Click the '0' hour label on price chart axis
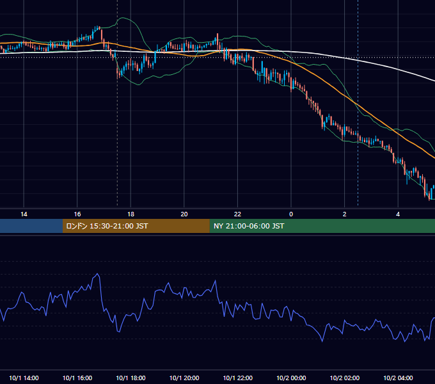Screen dimensions: 435x384 pyautogui.click(x=291, y=214)
